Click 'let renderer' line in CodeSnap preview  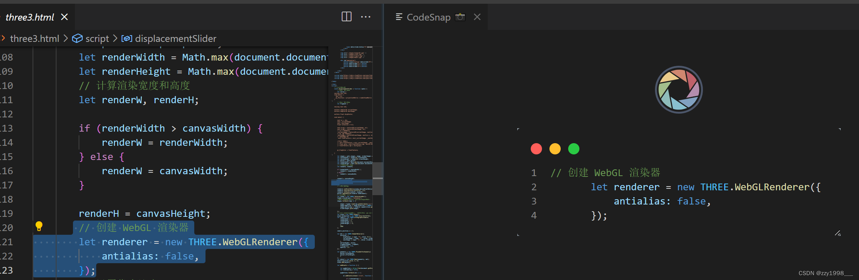(706, 187)
